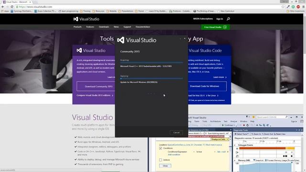Open the learn programming bookmark
The image size is (306, 172).
pos(68,11)
